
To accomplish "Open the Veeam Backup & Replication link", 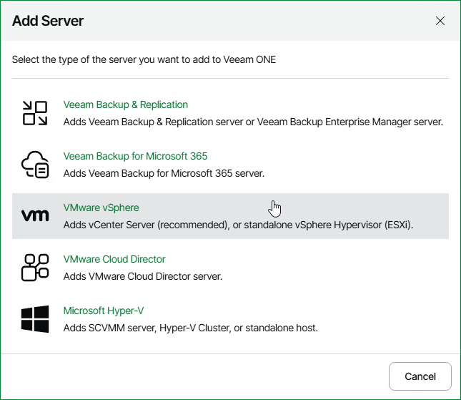I will click(126, 104).
